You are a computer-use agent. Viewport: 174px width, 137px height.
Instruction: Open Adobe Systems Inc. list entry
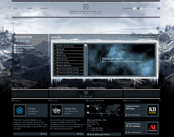(69, 46)
